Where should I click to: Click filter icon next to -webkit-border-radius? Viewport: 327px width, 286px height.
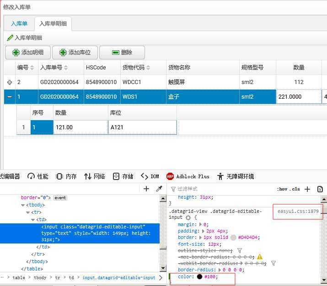pos(273,263)
